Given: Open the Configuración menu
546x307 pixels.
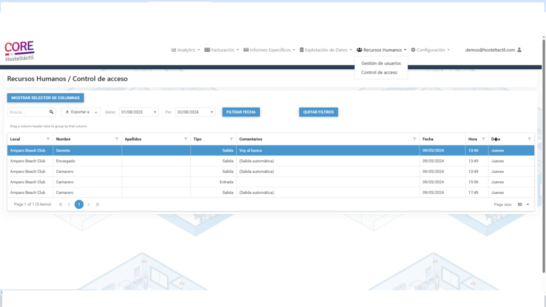Looking at the screenshot, I should tap(430, 50).
